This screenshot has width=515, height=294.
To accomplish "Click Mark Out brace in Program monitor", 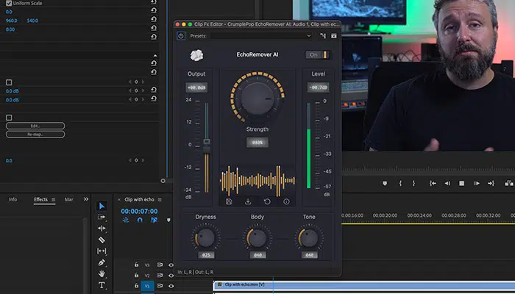I will 413,184.
